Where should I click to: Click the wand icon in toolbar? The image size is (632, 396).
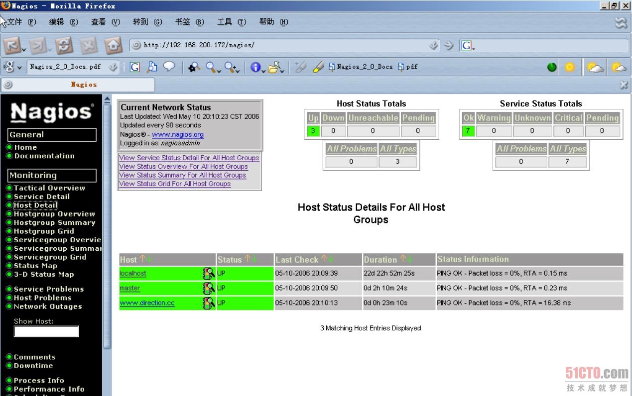pos(300,67)
